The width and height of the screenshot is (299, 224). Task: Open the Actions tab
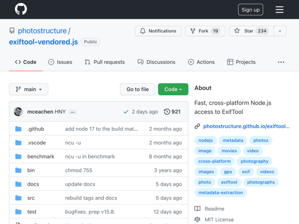(x=201, y=62)
